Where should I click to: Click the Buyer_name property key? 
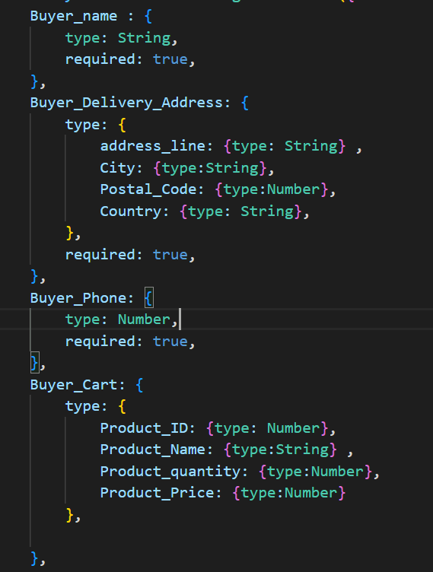[x=74, y=17]
